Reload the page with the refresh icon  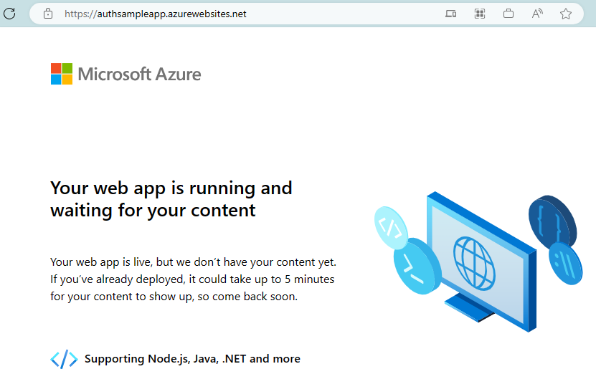(x=9, y=14)
